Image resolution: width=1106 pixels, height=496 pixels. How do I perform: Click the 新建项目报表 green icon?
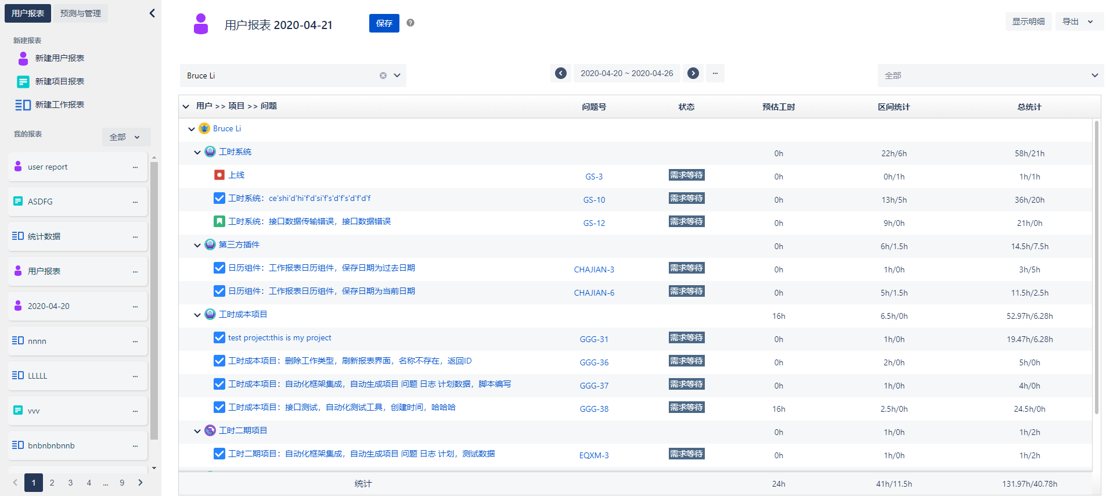coord(23,81)
